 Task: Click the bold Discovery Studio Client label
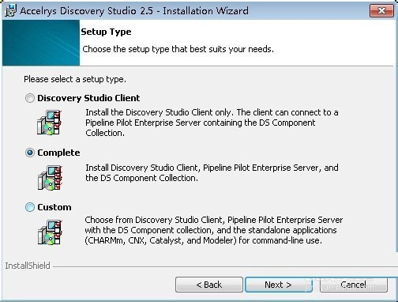coord(88,98)
